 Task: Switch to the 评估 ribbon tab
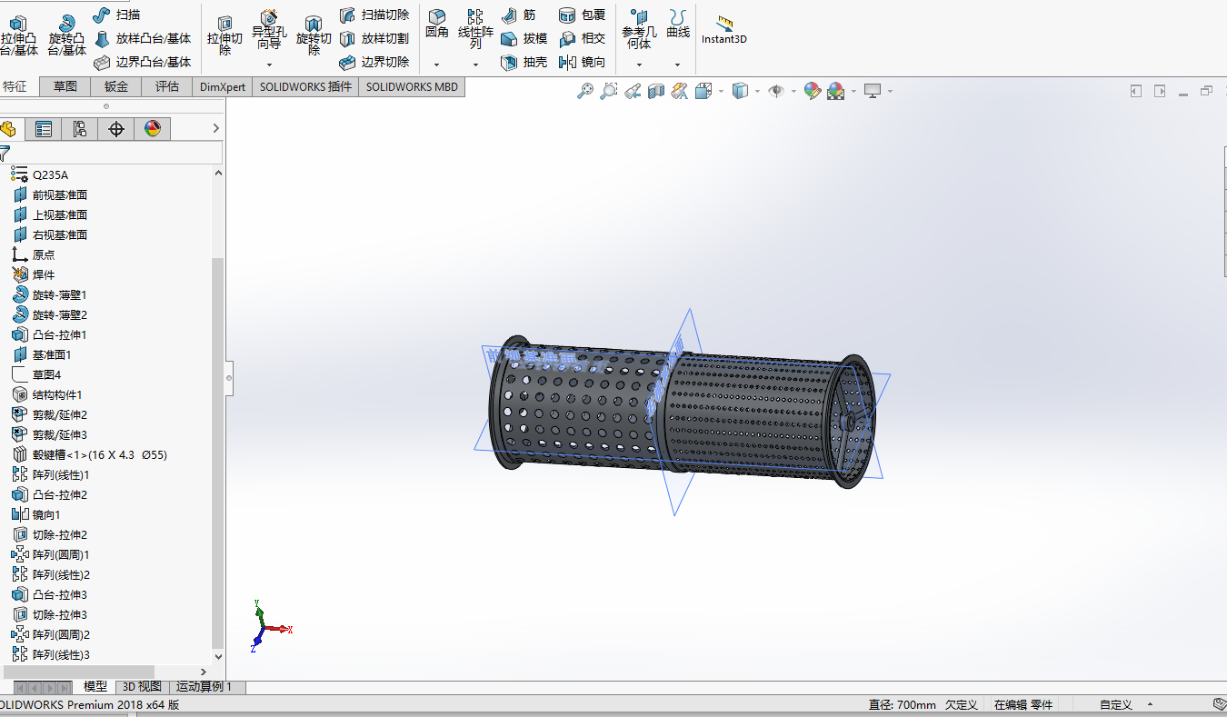click(167, 87)
